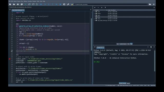Screen dimensions: 164x92
Task: Open the Projects menu
Action: [x=34, y=1]
